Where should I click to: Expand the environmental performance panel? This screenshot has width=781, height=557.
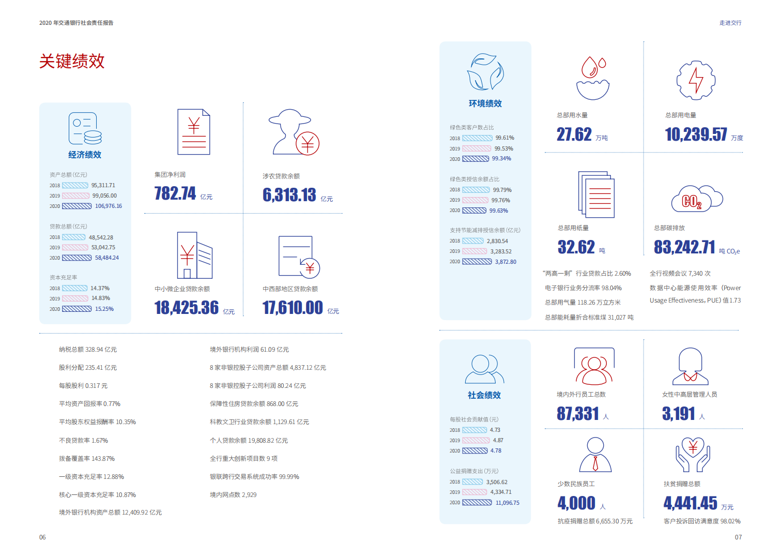point(485,103)
